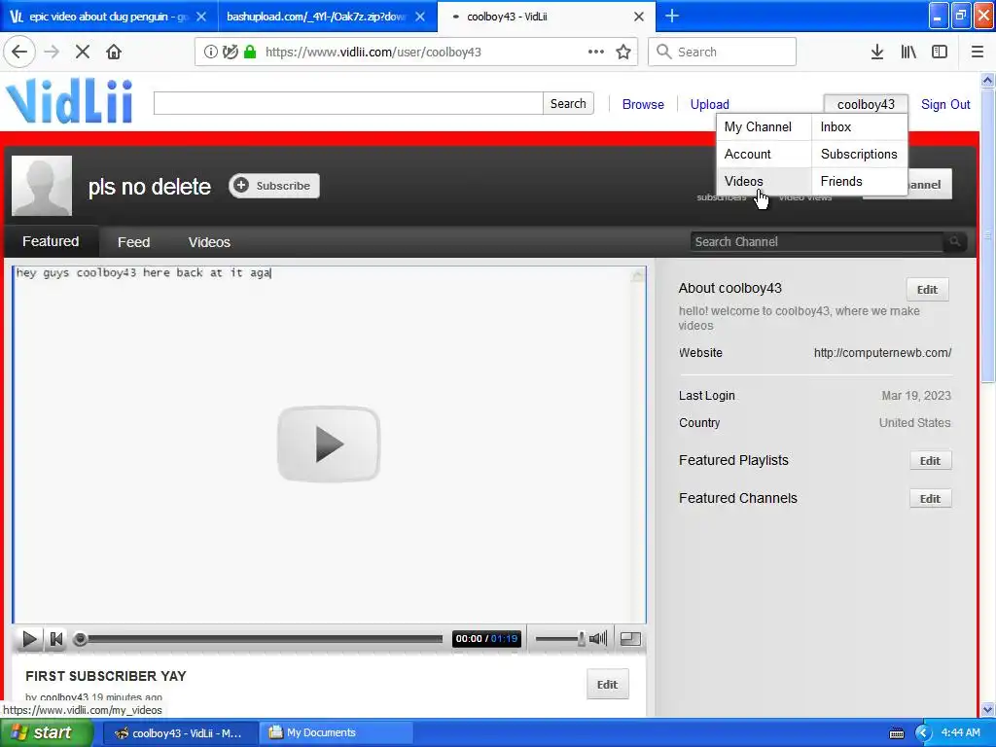
Task: Expand hidden tray icons arrow
Action: click(x=923, y=733)
